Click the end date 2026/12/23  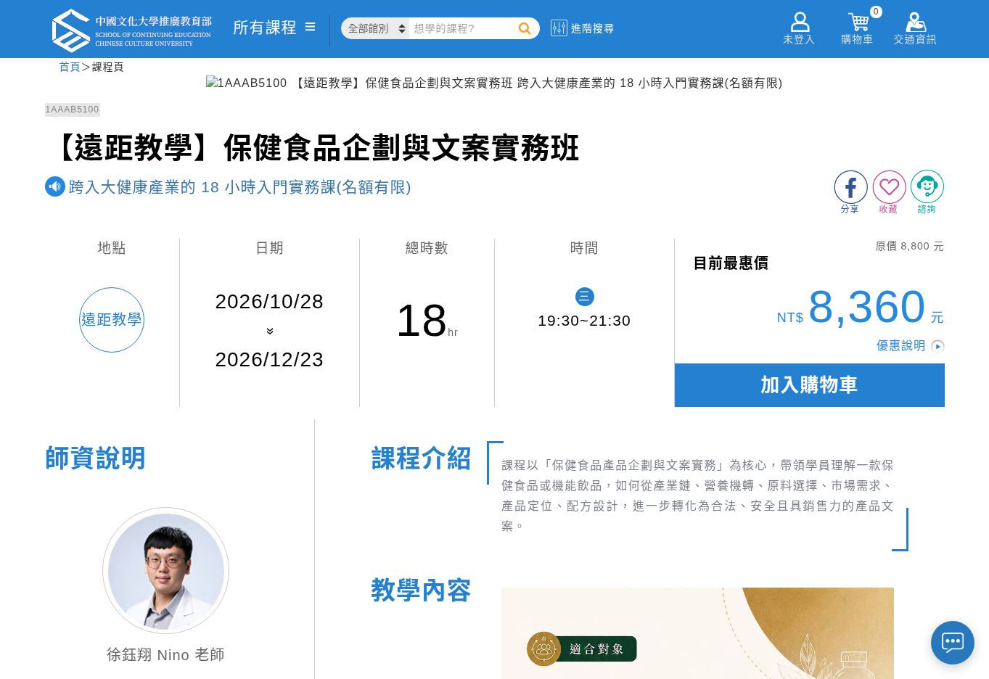269,360
